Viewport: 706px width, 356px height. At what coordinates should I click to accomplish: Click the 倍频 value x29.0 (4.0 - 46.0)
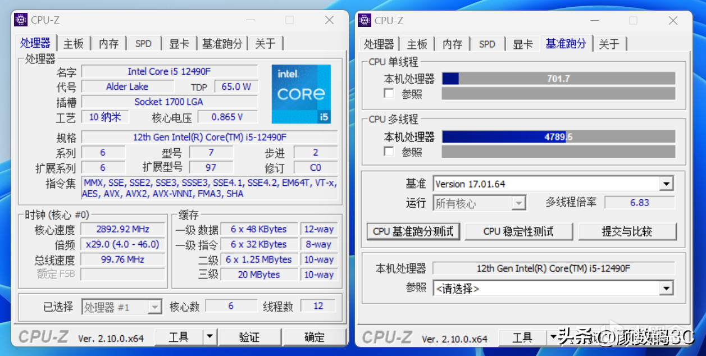123,244
